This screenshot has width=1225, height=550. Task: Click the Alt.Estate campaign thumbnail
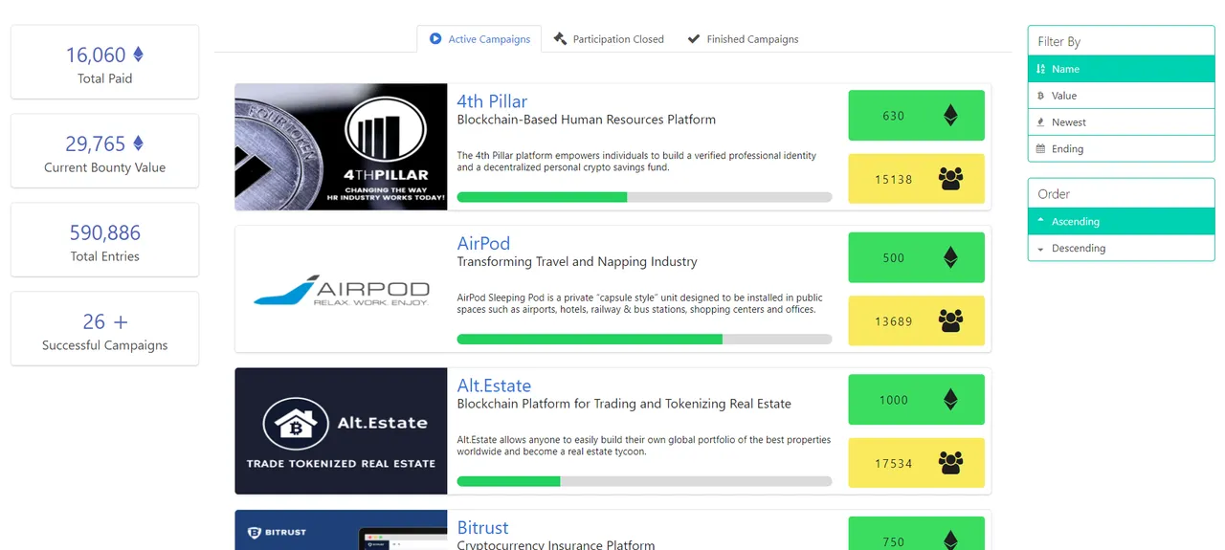[341, 431]
